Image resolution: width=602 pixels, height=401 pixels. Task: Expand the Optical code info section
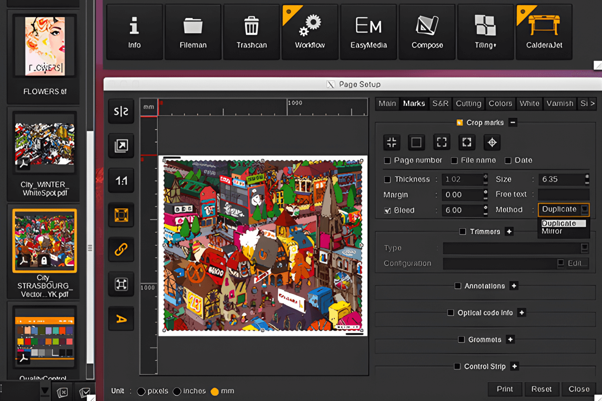[521, 312]
